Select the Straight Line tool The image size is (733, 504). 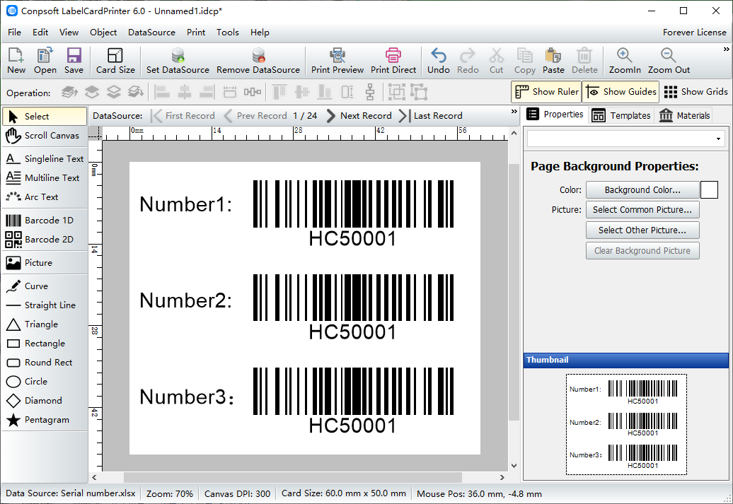pyautogui.click(x=43, y=305)
